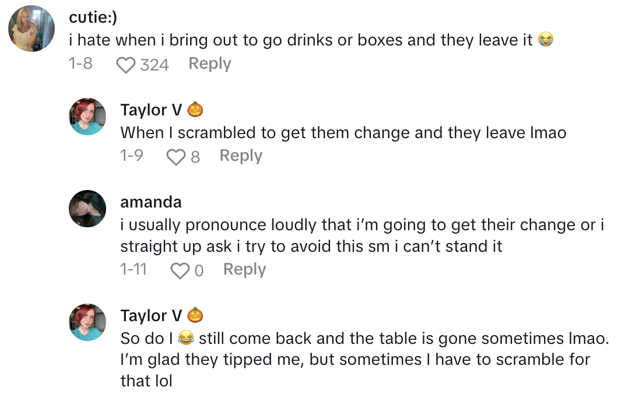Viewport: 625px width, 394px height.
Task: Click the Taylor V name on the bottom comment
Action: click(x=151, y=316)
